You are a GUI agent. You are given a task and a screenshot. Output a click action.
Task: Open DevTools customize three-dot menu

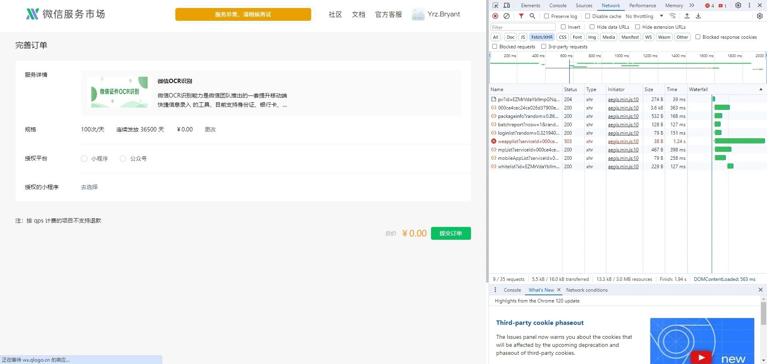point(749,5)
